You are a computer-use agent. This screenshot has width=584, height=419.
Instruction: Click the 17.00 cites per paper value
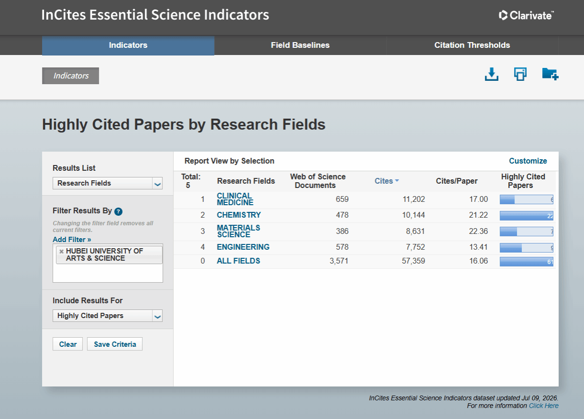point(479,199)
